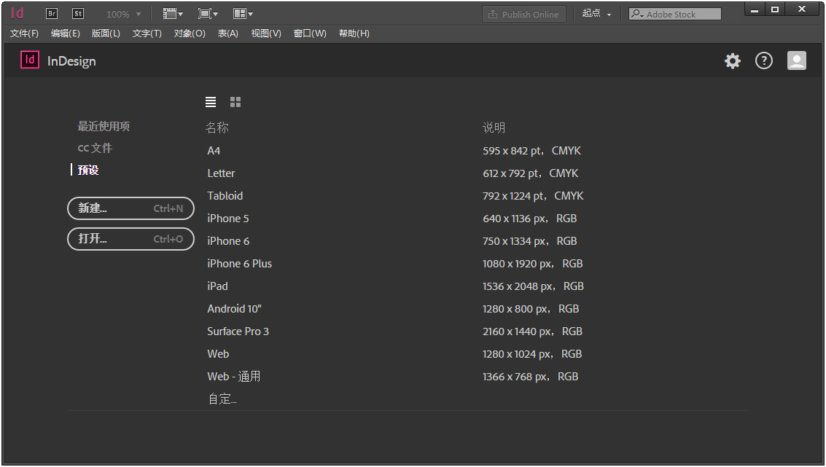Screen dimensions: 826x467
Task: Choose the Android 10" preset
Action: coord(235,309)
